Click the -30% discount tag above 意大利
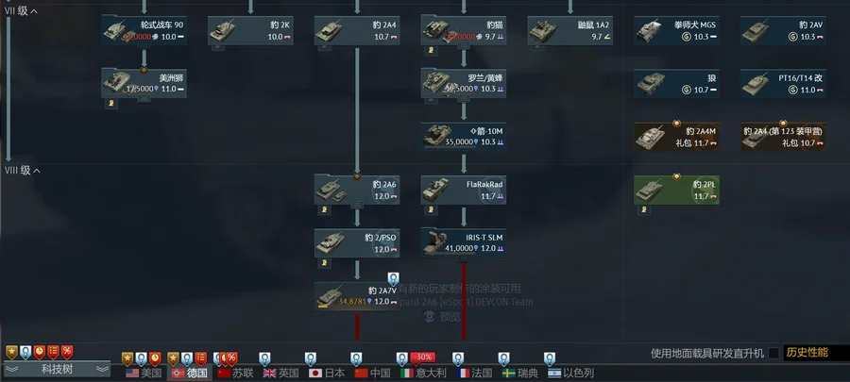Screen dimensions: 850x382 point(423,357)
